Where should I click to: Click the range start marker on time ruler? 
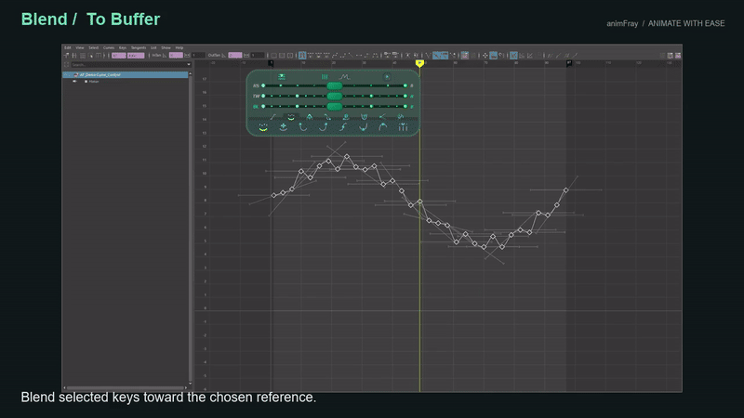point(271,63)
